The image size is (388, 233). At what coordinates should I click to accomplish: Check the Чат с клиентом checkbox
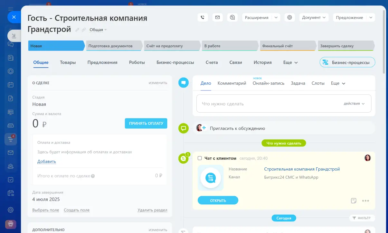(x=200, y=158)
